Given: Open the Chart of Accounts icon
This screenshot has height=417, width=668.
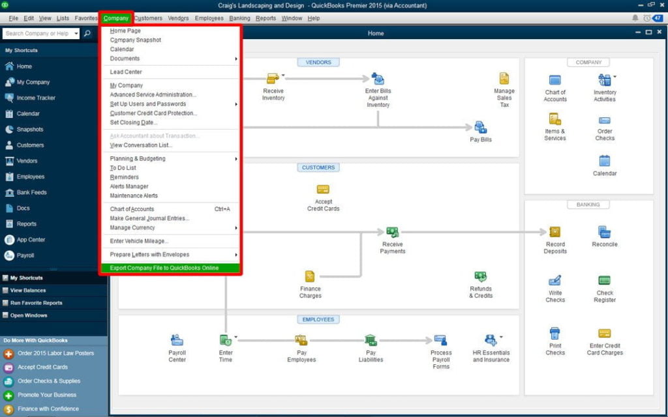Looking at the screenshot, I should point(554,80).
